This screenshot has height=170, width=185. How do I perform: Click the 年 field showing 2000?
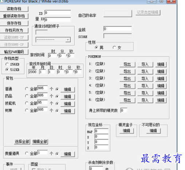32,72
